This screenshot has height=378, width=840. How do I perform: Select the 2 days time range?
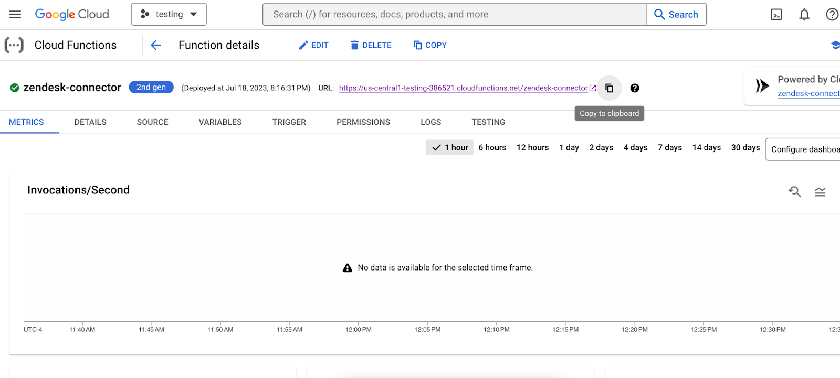click(601, 147)
